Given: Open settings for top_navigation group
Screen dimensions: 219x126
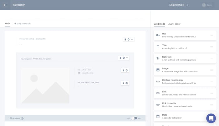Looking at the screenshot, I should pyautogui.click(x=124, y=58).
